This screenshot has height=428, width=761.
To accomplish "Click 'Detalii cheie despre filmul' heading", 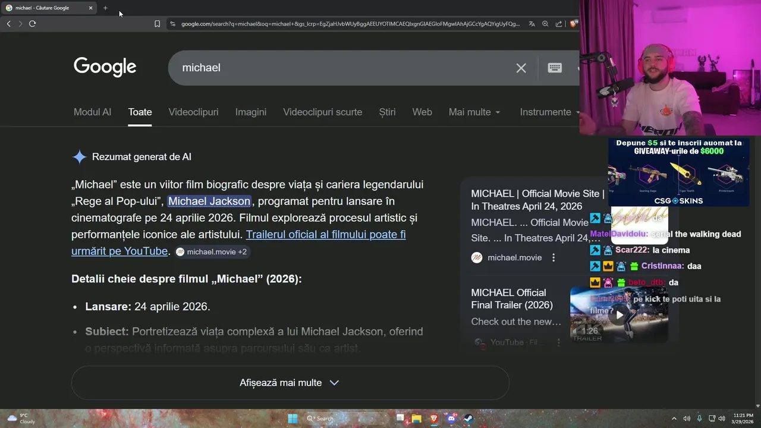I will pos(187,279).
